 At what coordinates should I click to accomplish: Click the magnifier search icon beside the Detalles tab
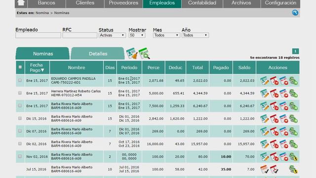[144, 53]
